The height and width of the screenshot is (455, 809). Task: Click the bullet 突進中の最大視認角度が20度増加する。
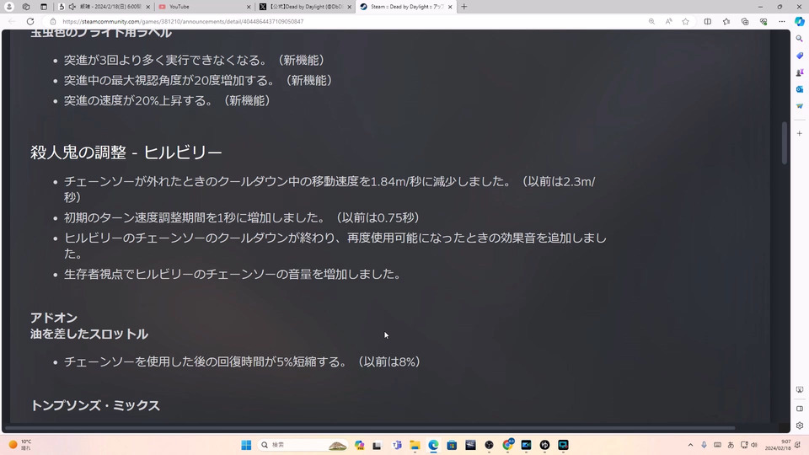coord(199,81)
